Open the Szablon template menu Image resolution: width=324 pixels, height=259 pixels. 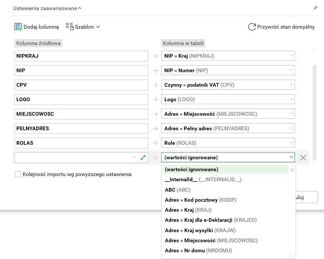click(x=83, y=27)
